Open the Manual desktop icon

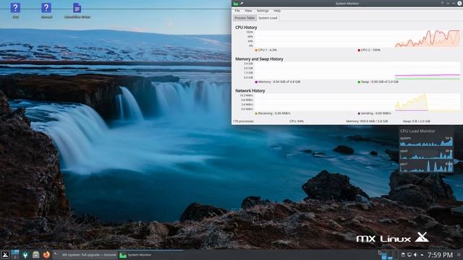(46, 11)
